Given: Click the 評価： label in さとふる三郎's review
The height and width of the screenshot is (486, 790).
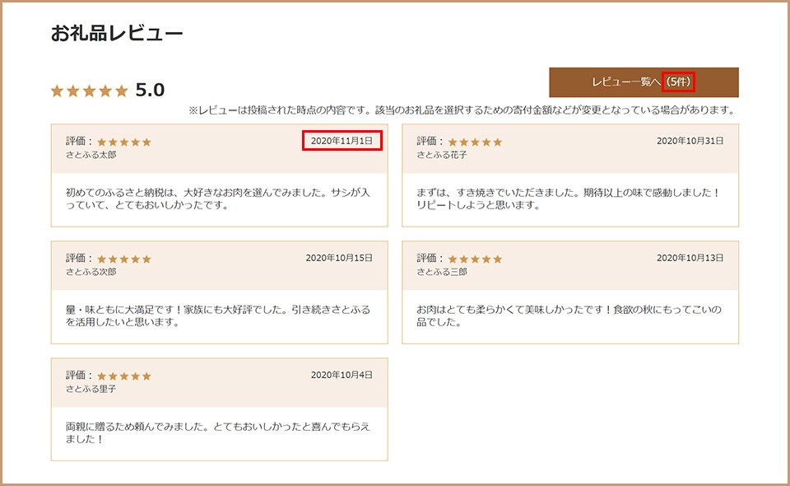Looking at the screenshot, I should [430, 258].
